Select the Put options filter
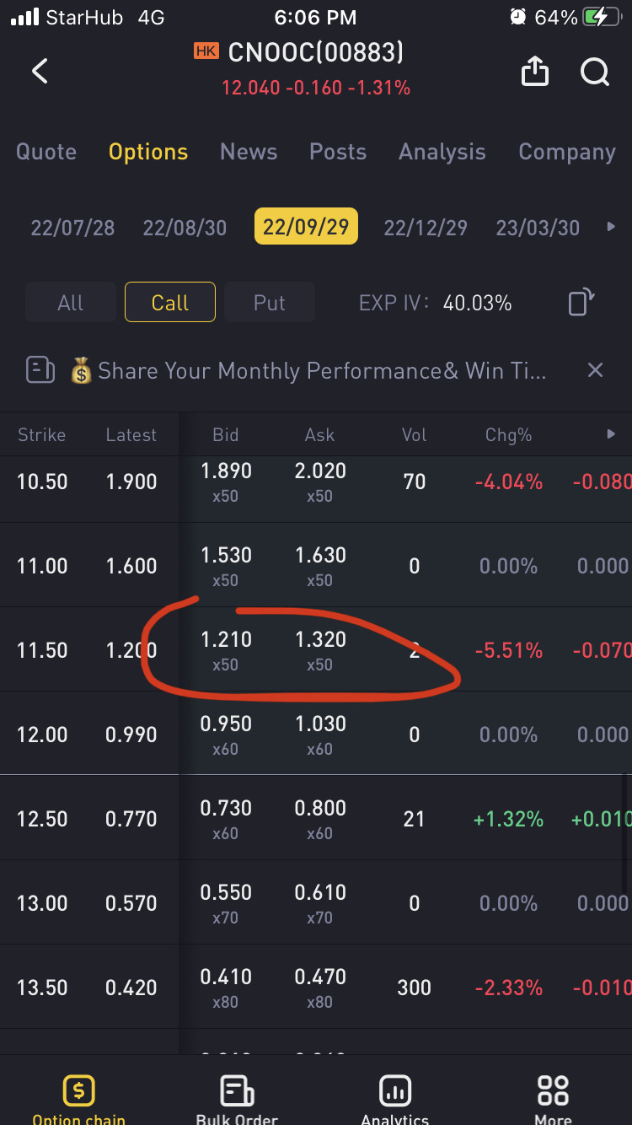Image resolution: width=632 pixels, height=1125 pixels. pyautogui.click(x=270, y=303)
